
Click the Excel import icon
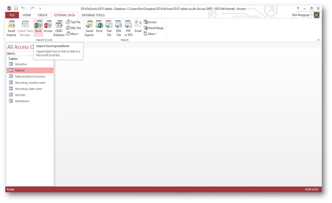point(38,27)
